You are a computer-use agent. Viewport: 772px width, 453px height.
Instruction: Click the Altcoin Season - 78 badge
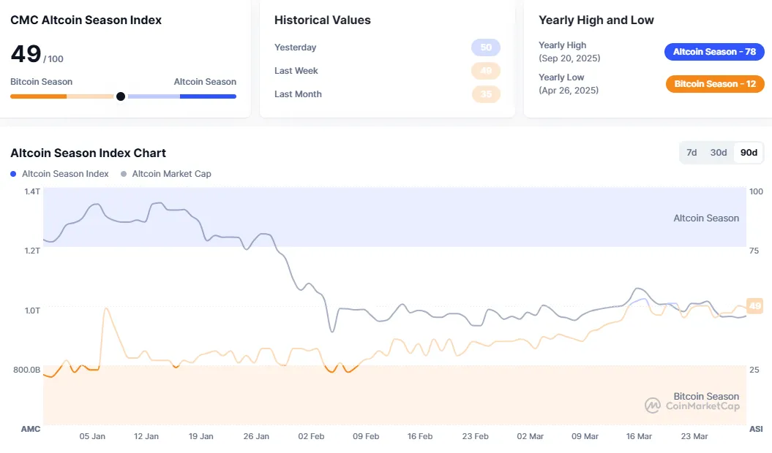pyautogui.click(x=714, y=52)
